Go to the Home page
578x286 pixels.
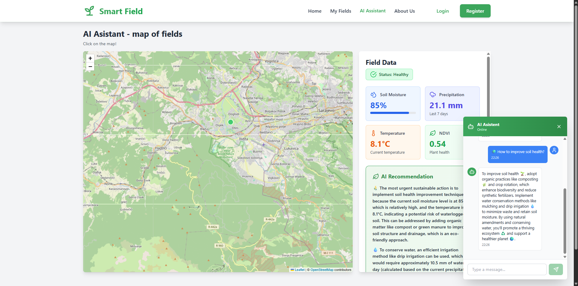[315, 11]
